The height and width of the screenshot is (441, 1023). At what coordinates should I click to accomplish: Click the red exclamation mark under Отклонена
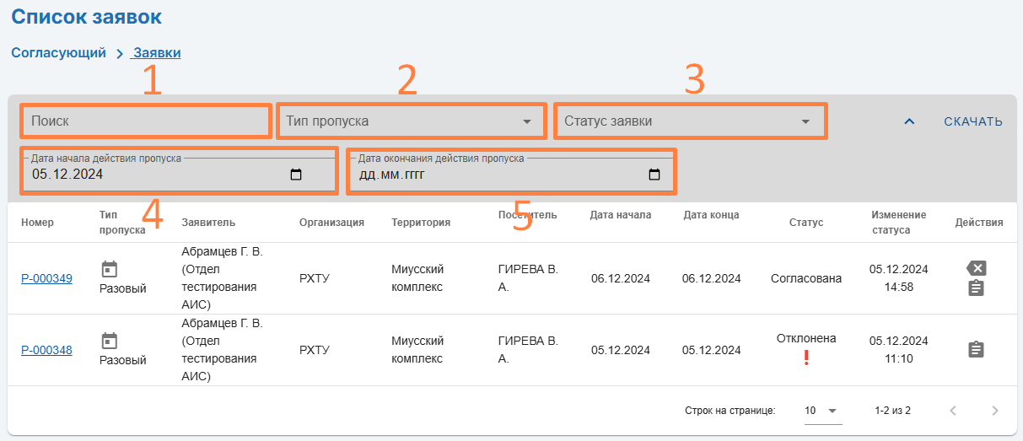[x=805, y=358]
